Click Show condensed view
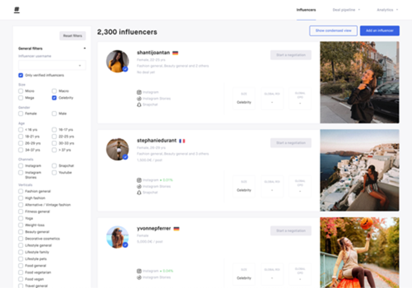This screenshot has height=288, width=412. [333, 31]
